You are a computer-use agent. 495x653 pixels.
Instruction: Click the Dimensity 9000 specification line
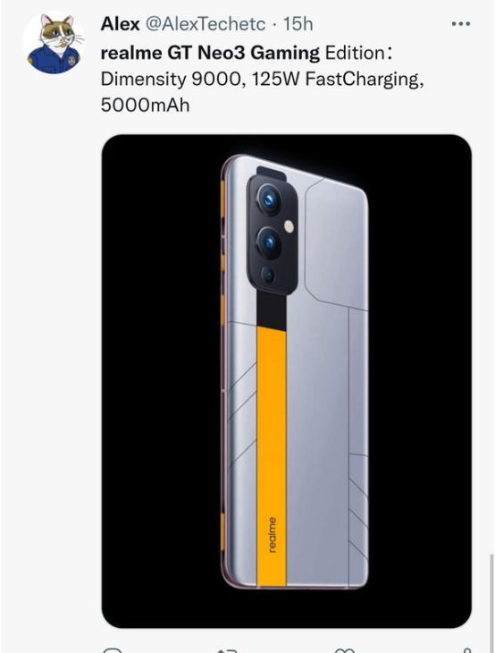(263, 79)
